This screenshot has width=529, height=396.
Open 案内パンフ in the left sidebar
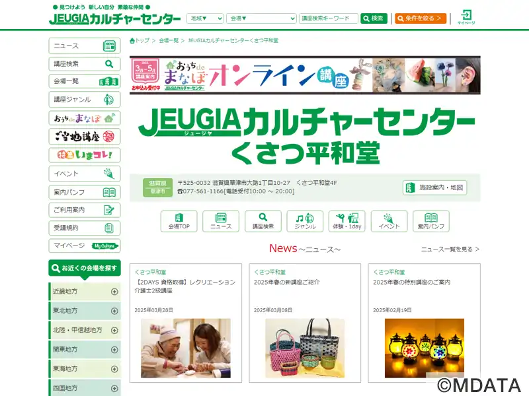coord(85,192)
